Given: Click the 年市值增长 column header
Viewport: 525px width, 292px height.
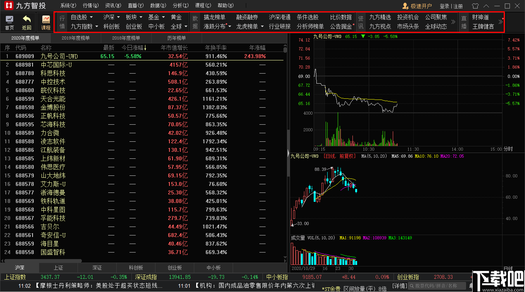Looking at the screenshot, I should (x=174, y=48).
